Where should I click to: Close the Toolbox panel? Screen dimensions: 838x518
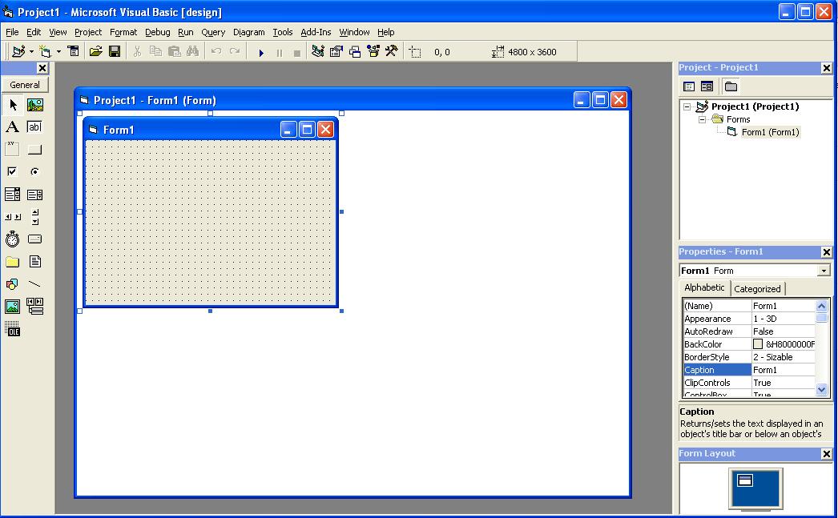tap(42, 68)
